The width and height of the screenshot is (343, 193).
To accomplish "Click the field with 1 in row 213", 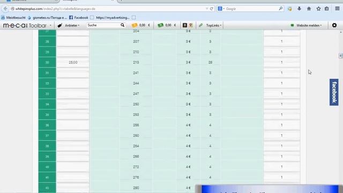I will click(x=282, y=62).
